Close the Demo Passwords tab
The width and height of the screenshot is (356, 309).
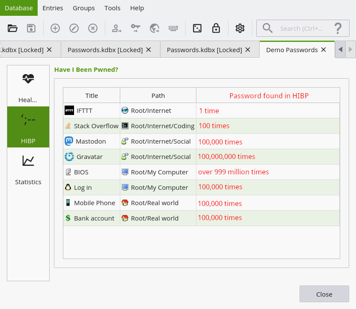click(x=323, y=50)
